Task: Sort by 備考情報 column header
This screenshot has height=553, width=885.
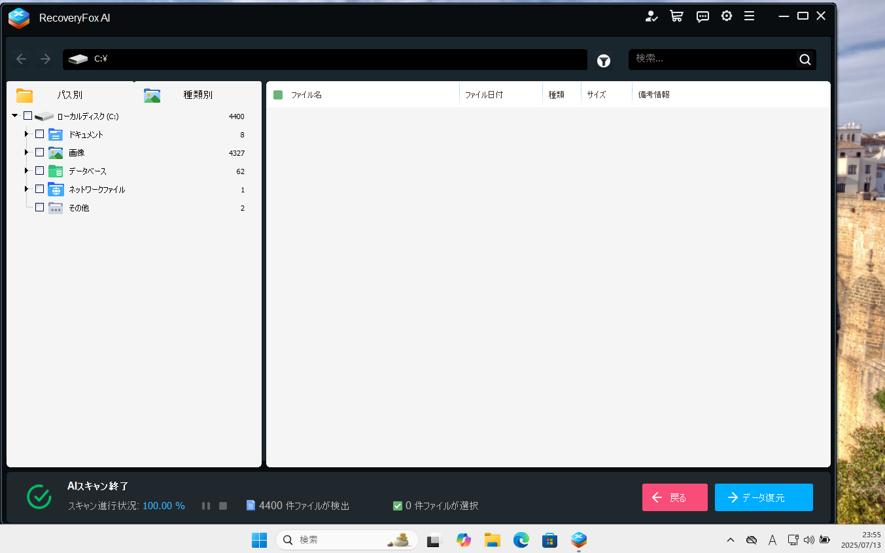Action: point(653,95)
